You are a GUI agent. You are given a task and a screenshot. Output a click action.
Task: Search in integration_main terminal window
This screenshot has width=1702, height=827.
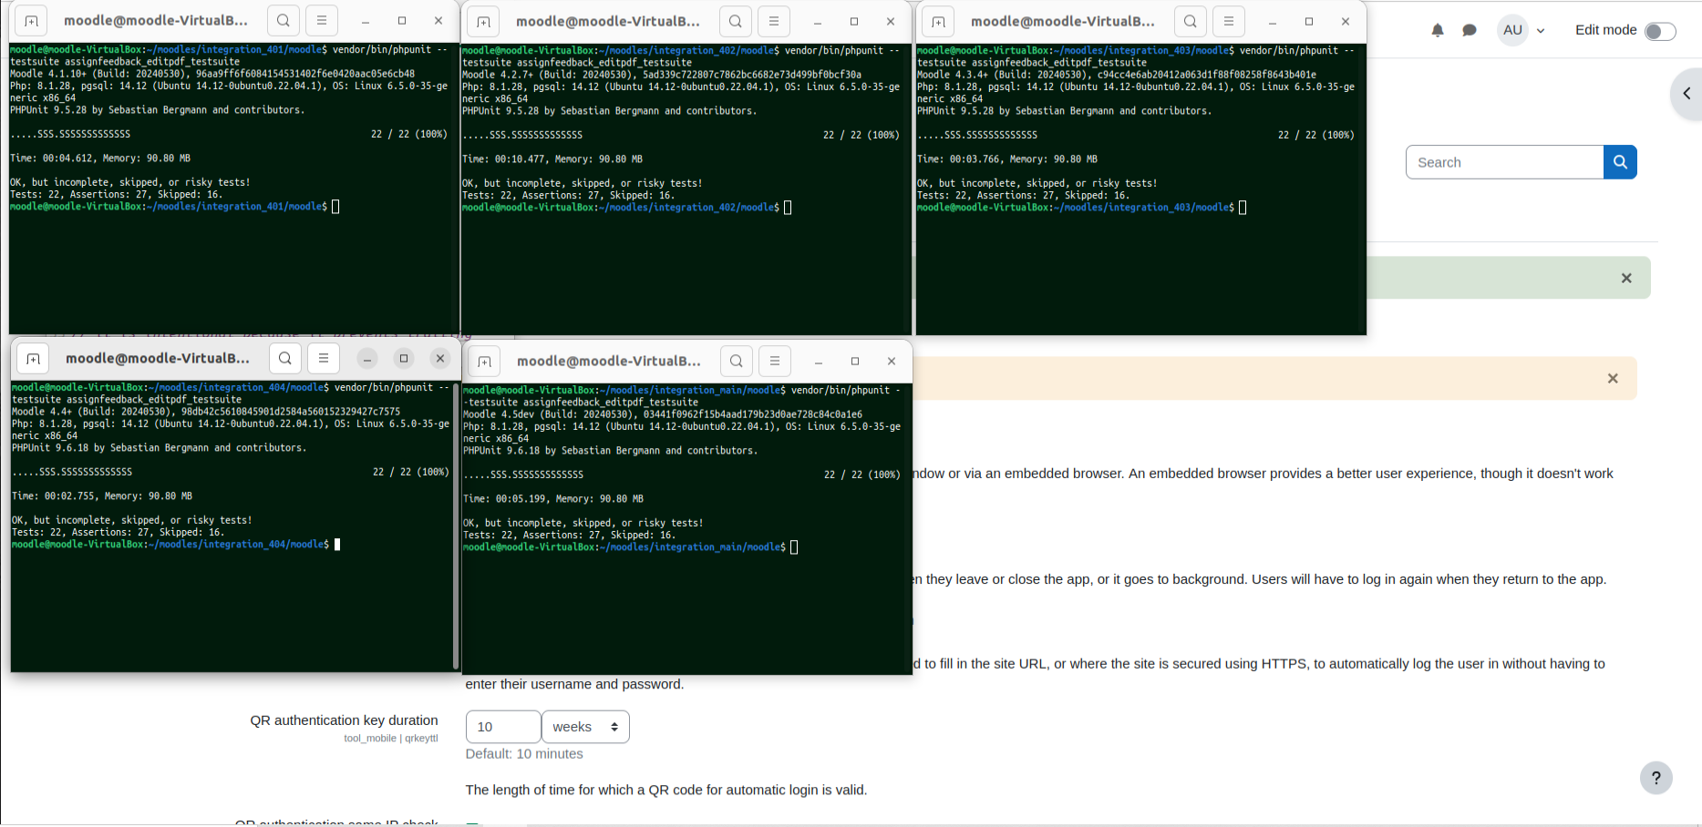click(737, 361)
